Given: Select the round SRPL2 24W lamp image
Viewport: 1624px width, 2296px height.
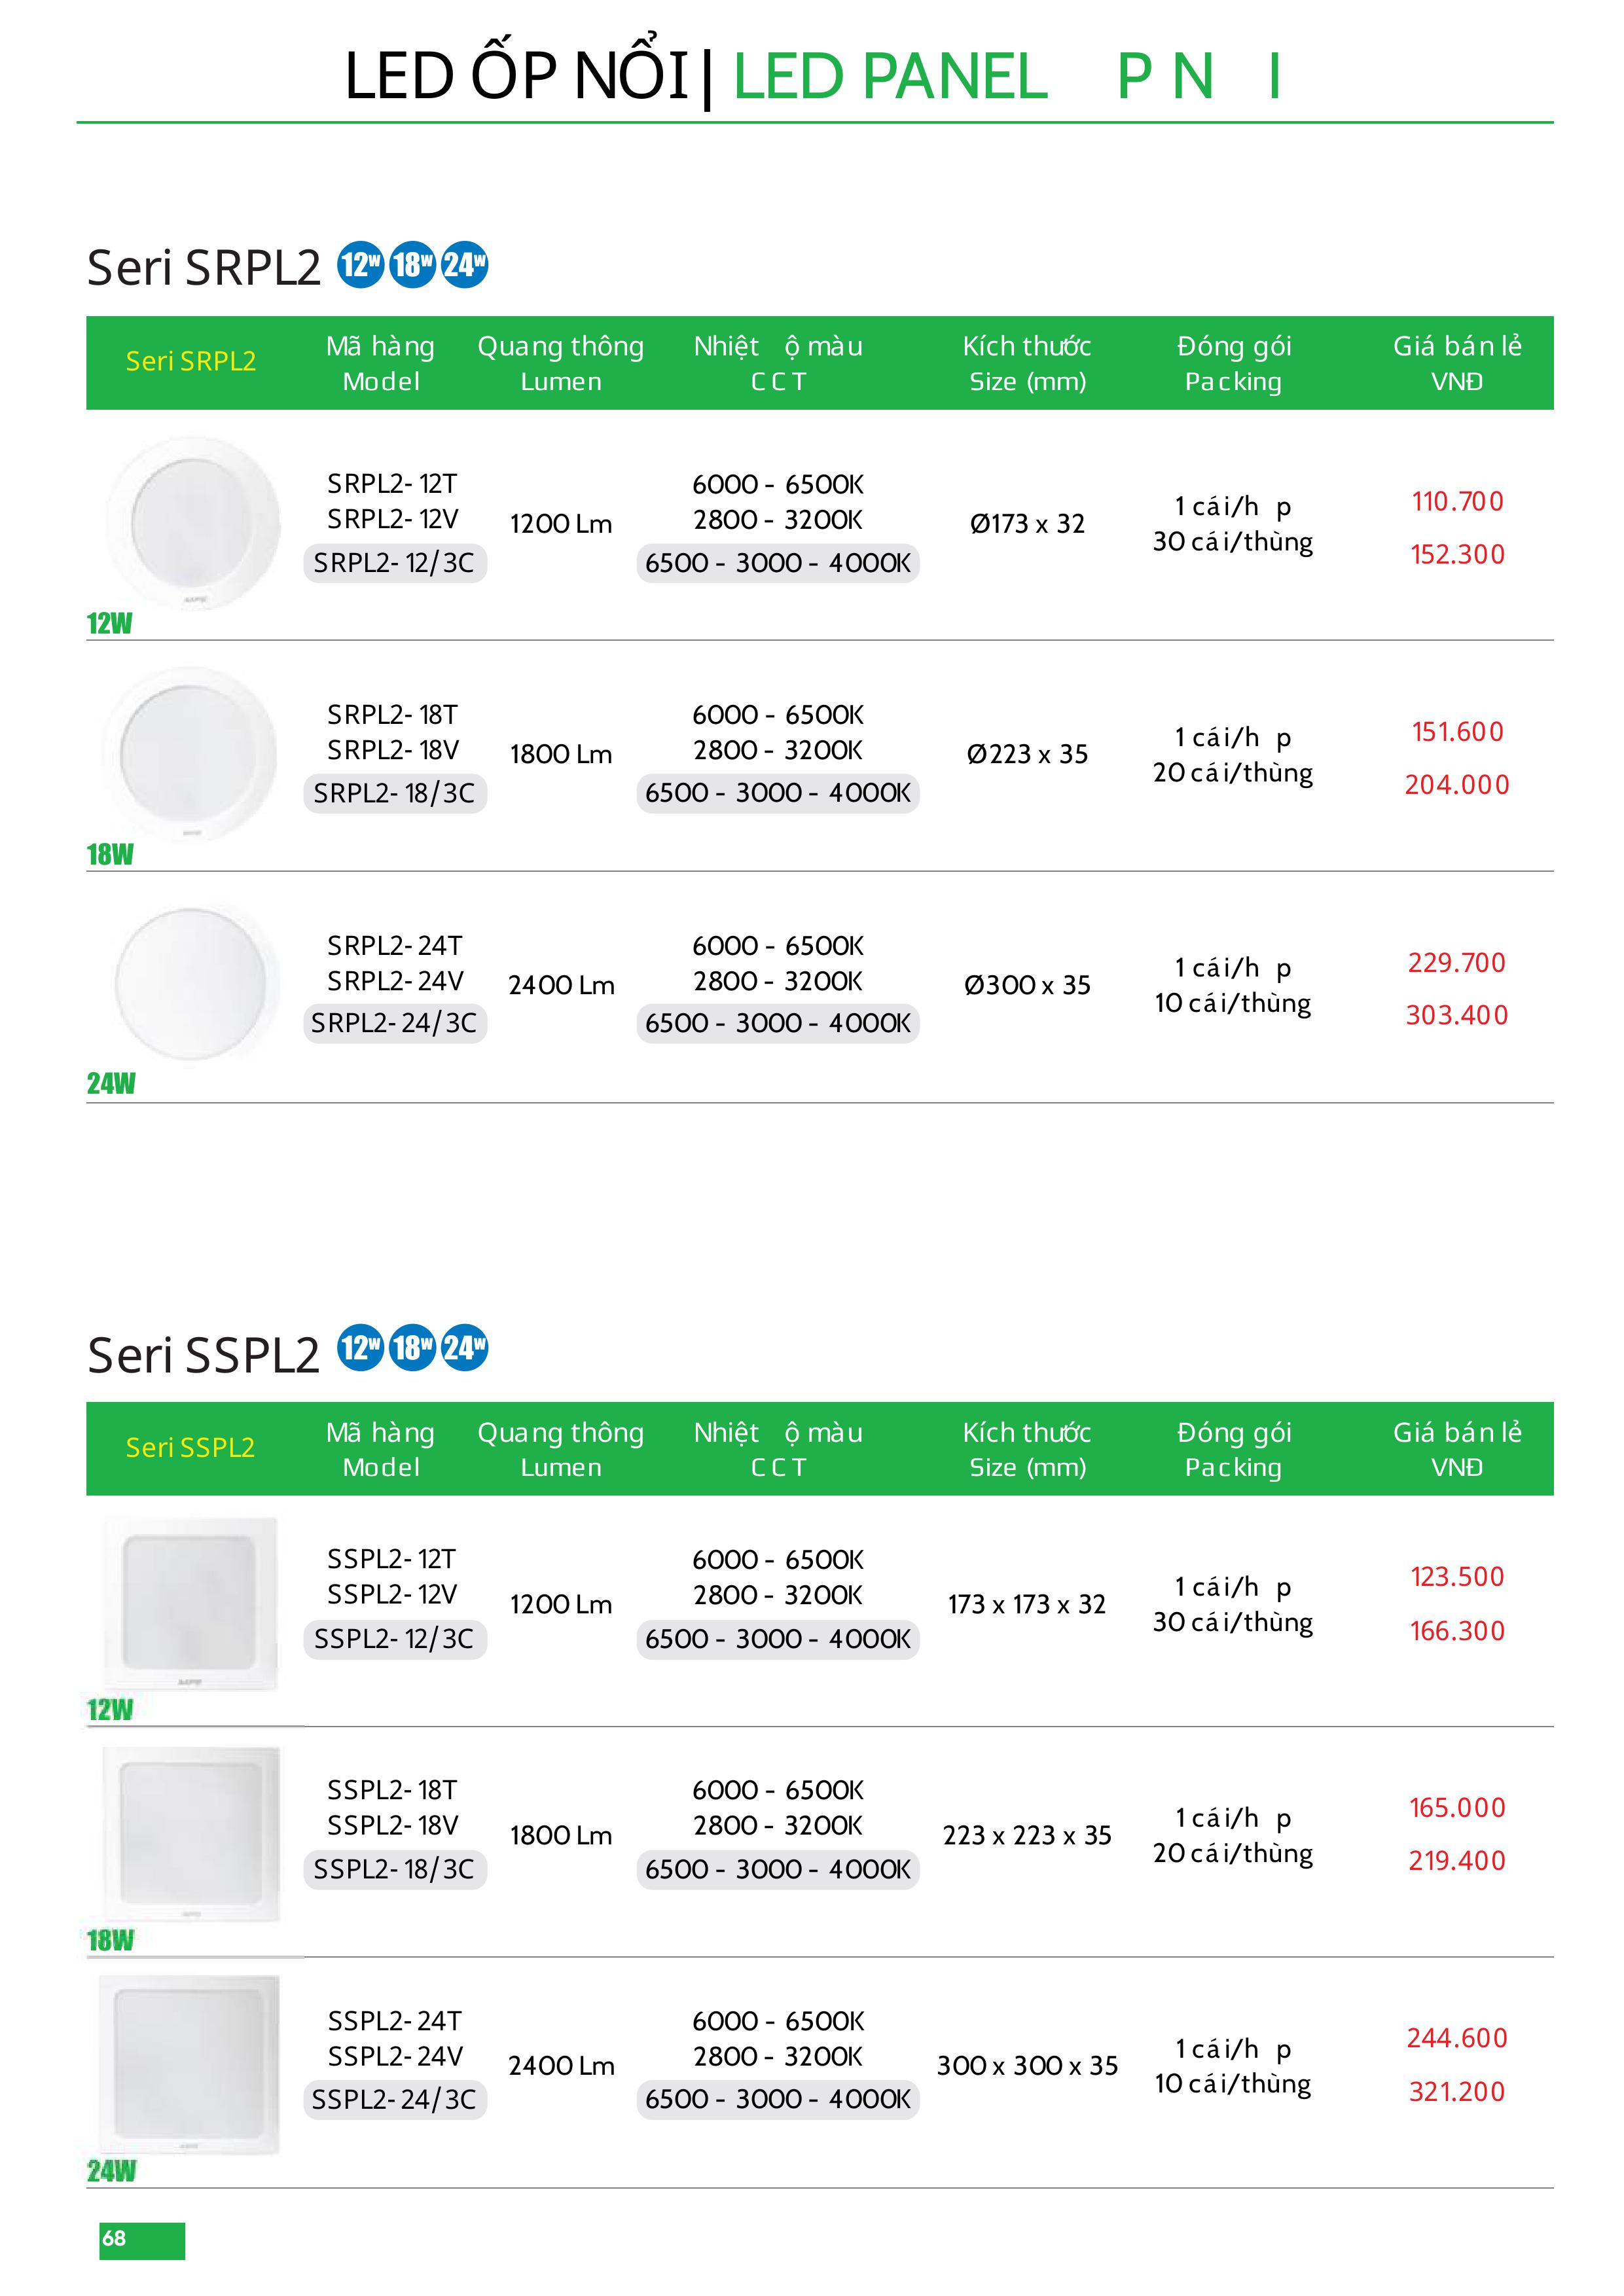Looking at the screenshot, I should (192, 983).
